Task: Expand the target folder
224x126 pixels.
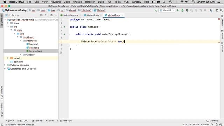Action: tap(8, 58)
